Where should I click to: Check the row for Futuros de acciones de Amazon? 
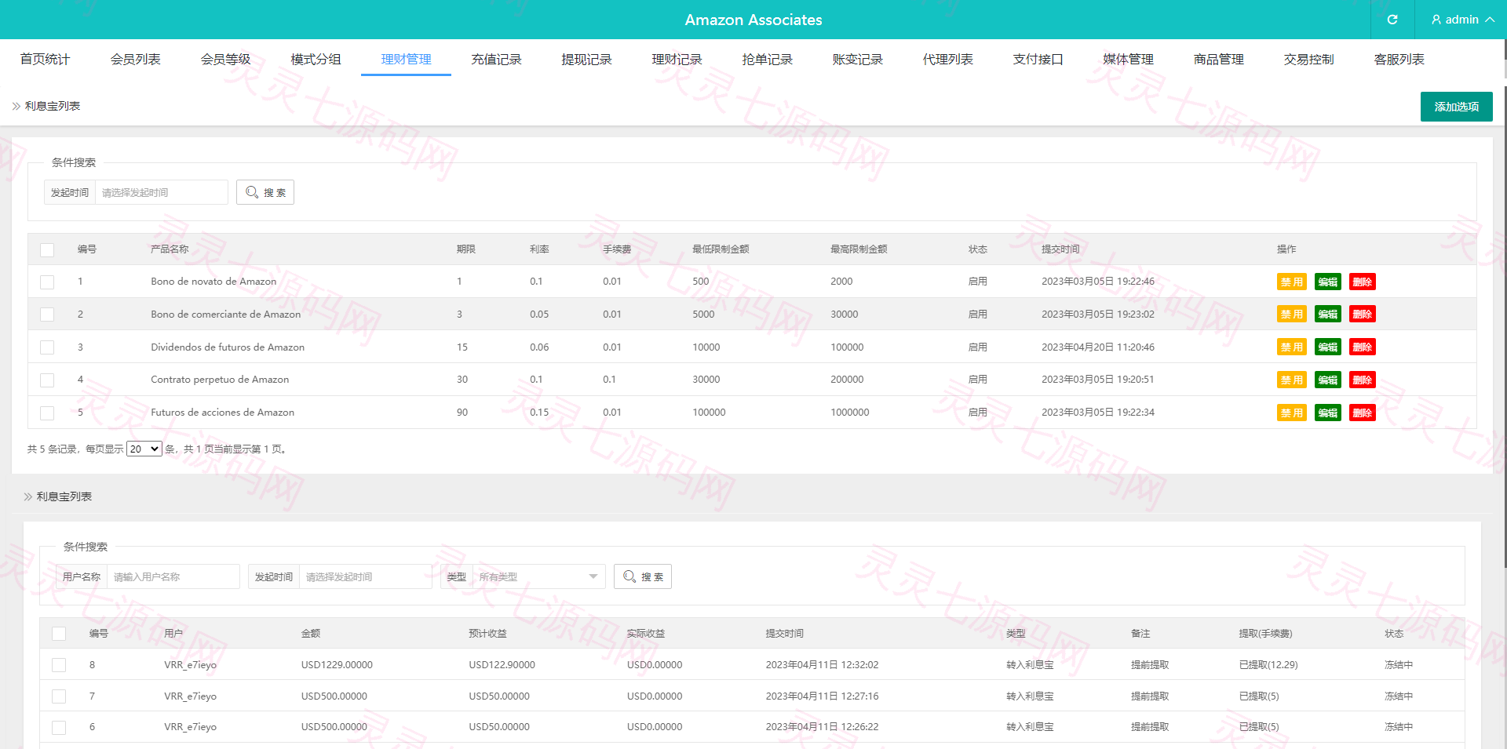point(47,413)
